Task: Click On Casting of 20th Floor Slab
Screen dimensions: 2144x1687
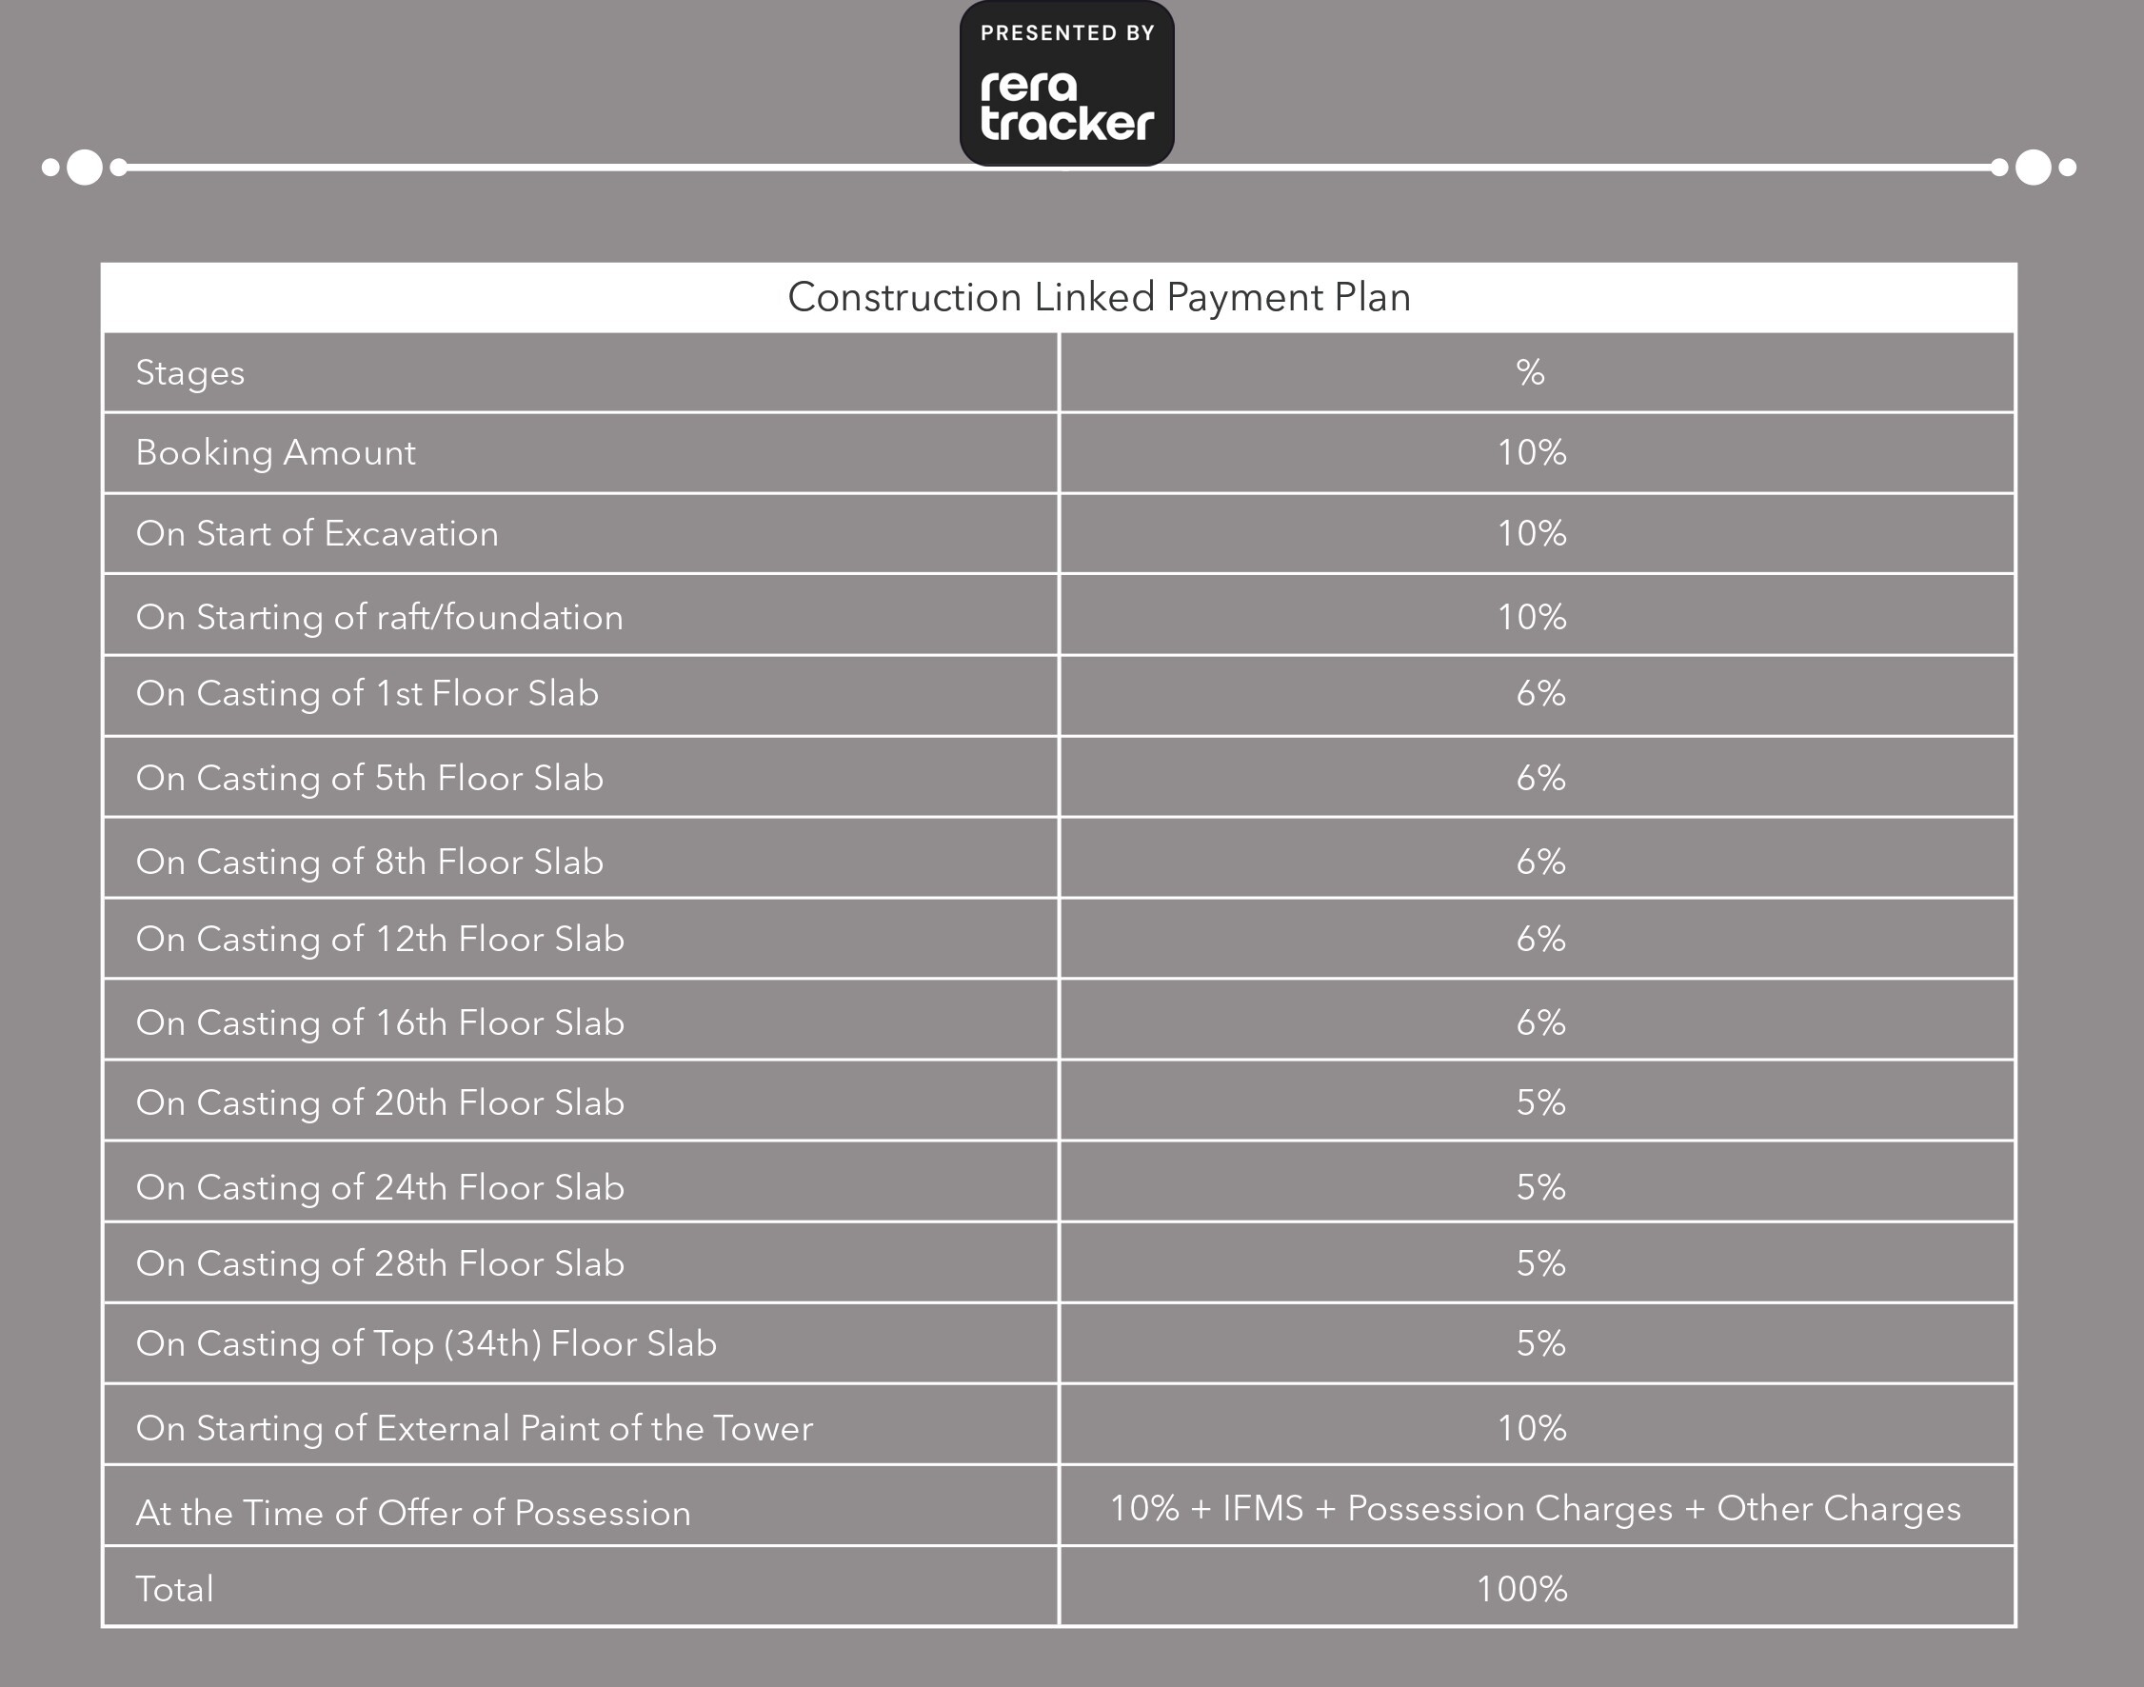Action: click(x=379, y=1102)
